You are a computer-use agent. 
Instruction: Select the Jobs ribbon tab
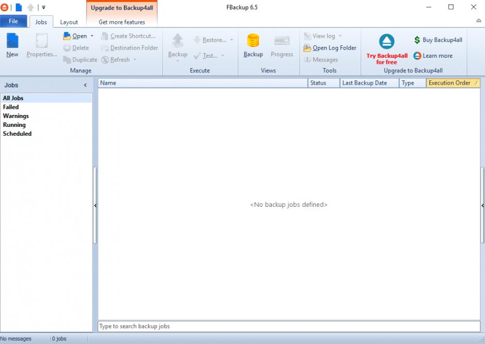click(41, 22)
